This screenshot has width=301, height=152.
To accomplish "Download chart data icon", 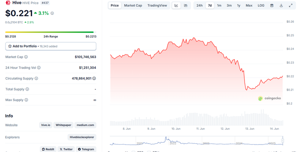I will [x=281, y=5].
